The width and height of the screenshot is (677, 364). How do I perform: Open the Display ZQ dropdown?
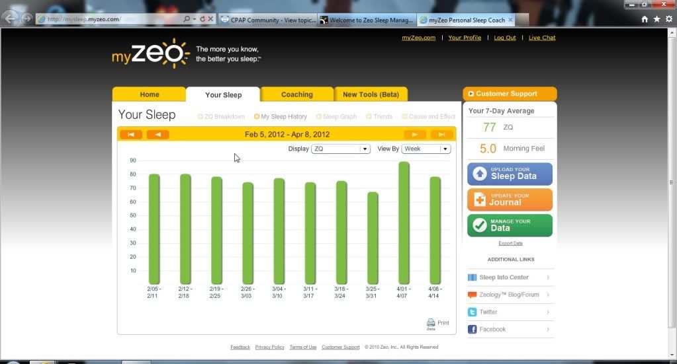(x=341, y=149)
